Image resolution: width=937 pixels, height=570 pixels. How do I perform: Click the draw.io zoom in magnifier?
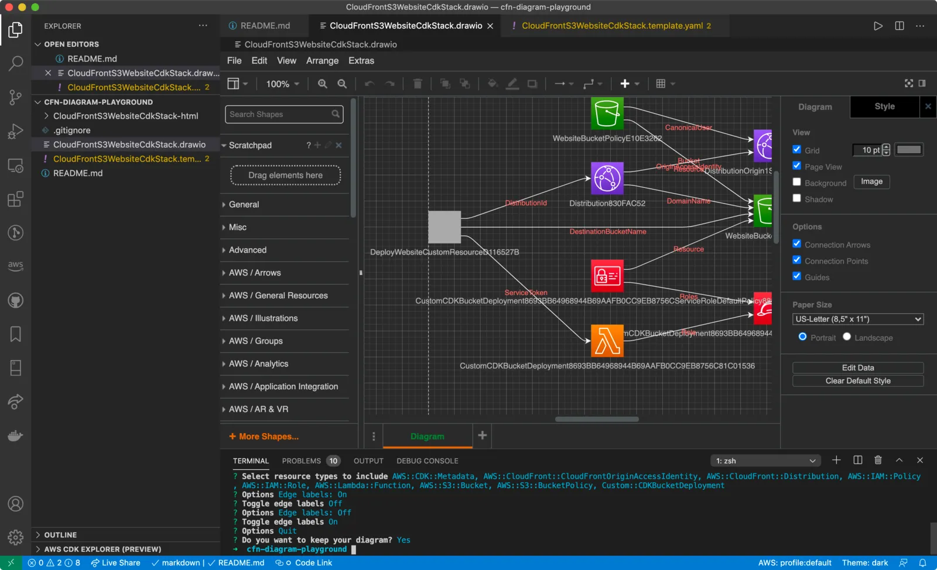coord(323,84)
